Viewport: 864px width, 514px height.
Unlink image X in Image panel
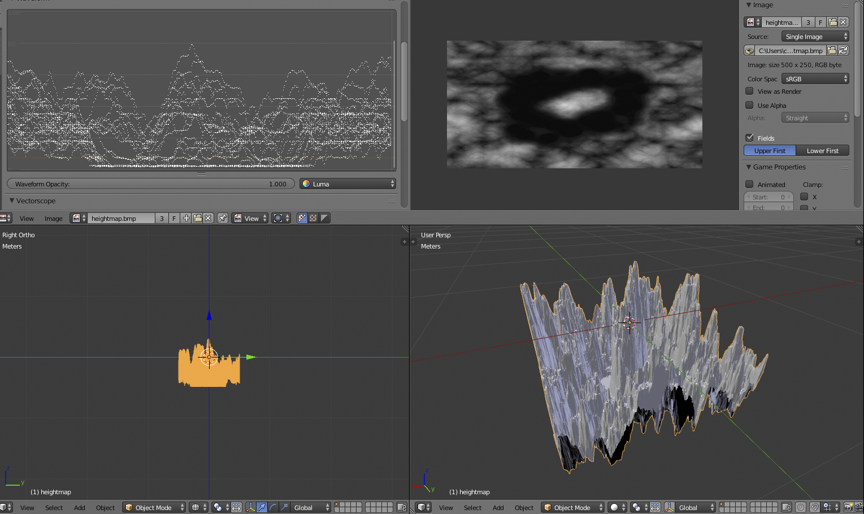point(843,22)
